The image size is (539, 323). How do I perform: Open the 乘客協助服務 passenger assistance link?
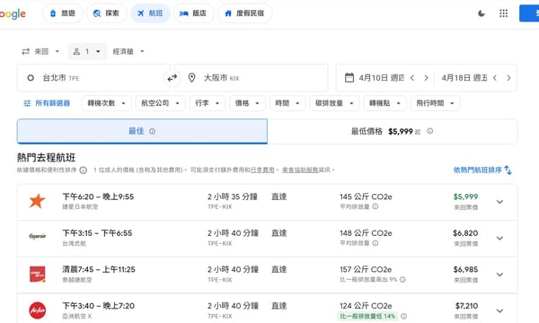click(300, 170)
